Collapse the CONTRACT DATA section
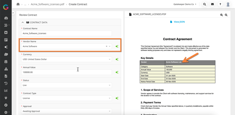The width and height of the screenshot is (235, 115). (x=23, y=23)
